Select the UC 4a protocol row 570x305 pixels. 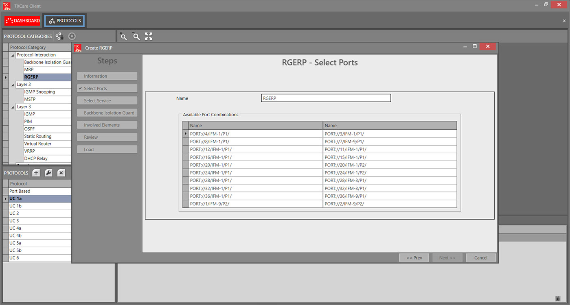[x=40, y=228]
